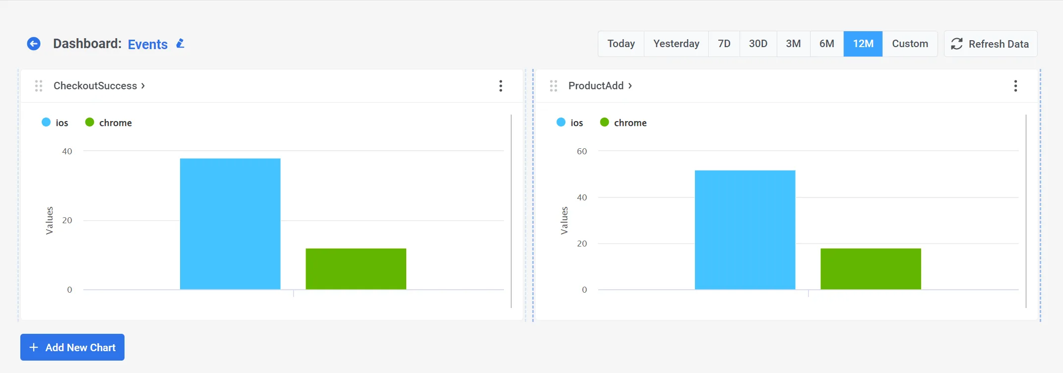The width and height of the screenshot is (1063, 373).
Task: Open ProductAdd chart three-dot menu
Action: point(1015,86)
